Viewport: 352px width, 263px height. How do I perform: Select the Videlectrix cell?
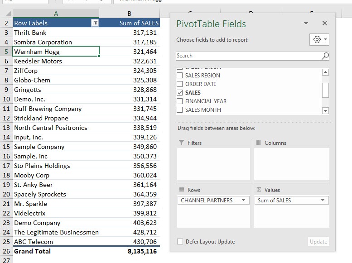(56, 213)
